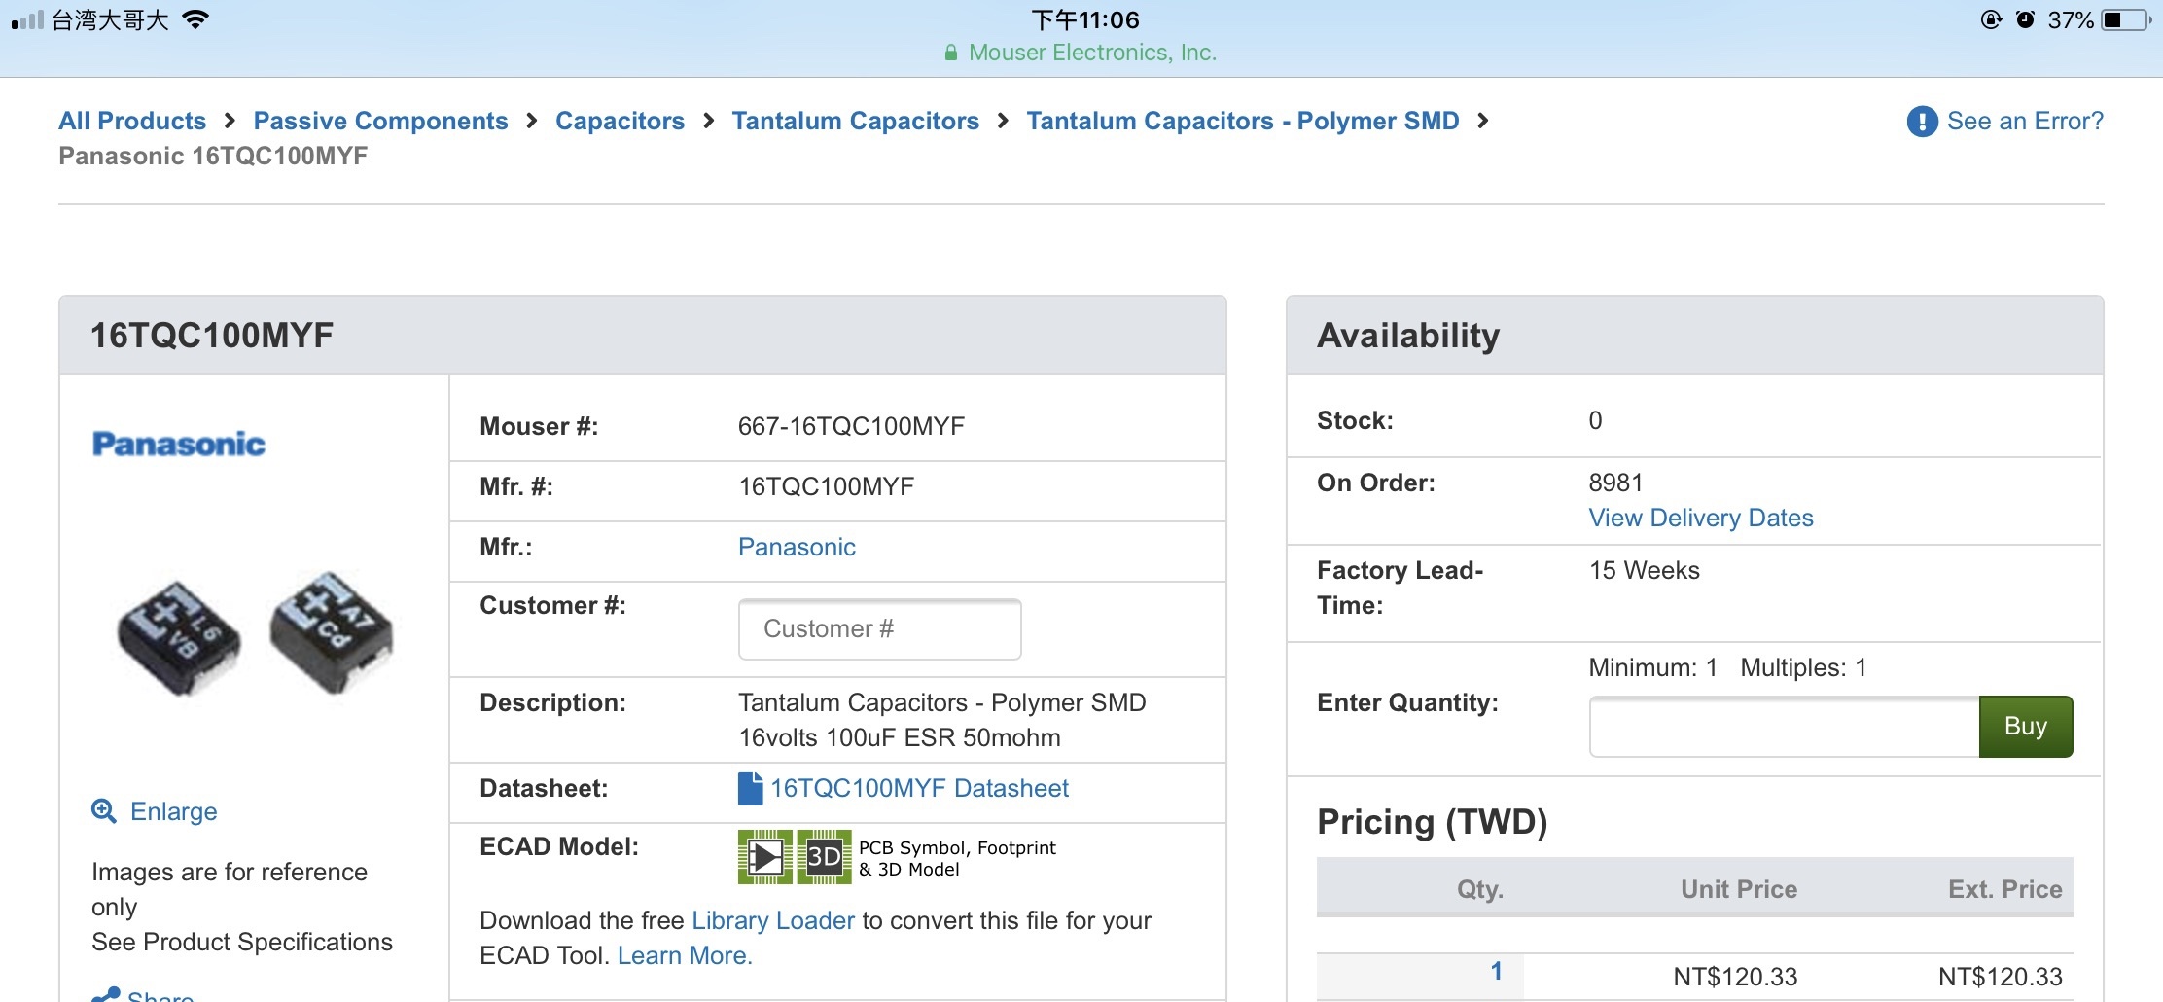This screenshot has height=1002, width=2163.
Task: Click the Learn More link
Action: [685, 955]
